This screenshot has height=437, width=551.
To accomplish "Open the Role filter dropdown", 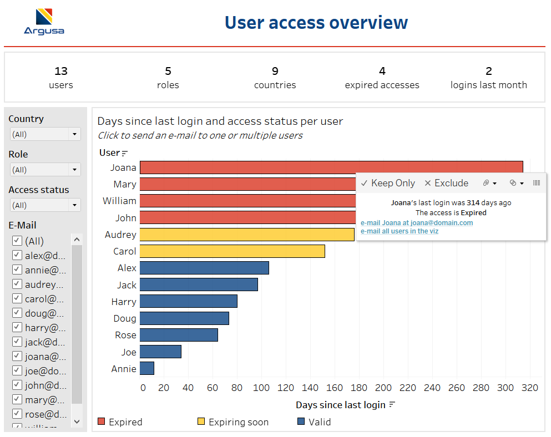I will click(76, 170).
